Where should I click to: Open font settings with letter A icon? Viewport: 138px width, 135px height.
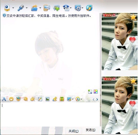(x=4, y=99)
